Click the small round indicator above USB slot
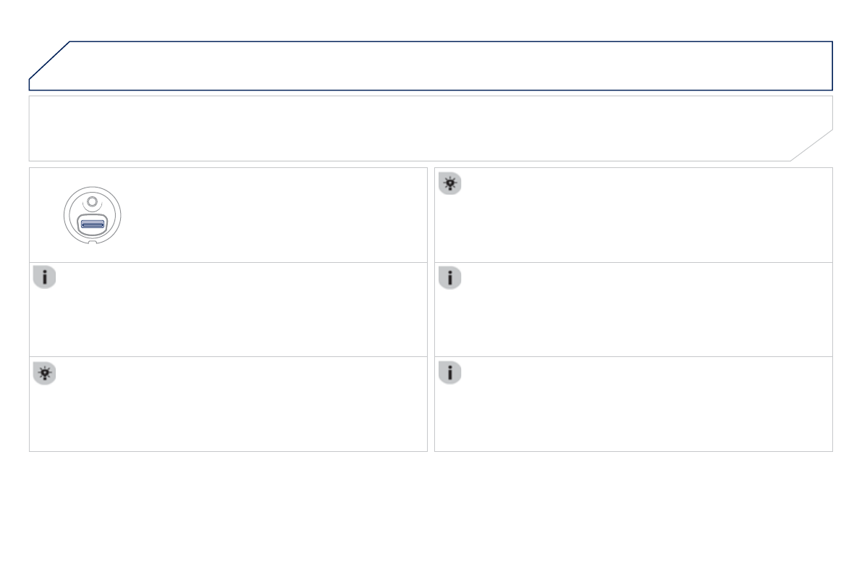862x575 pixels. coord(92,203)
